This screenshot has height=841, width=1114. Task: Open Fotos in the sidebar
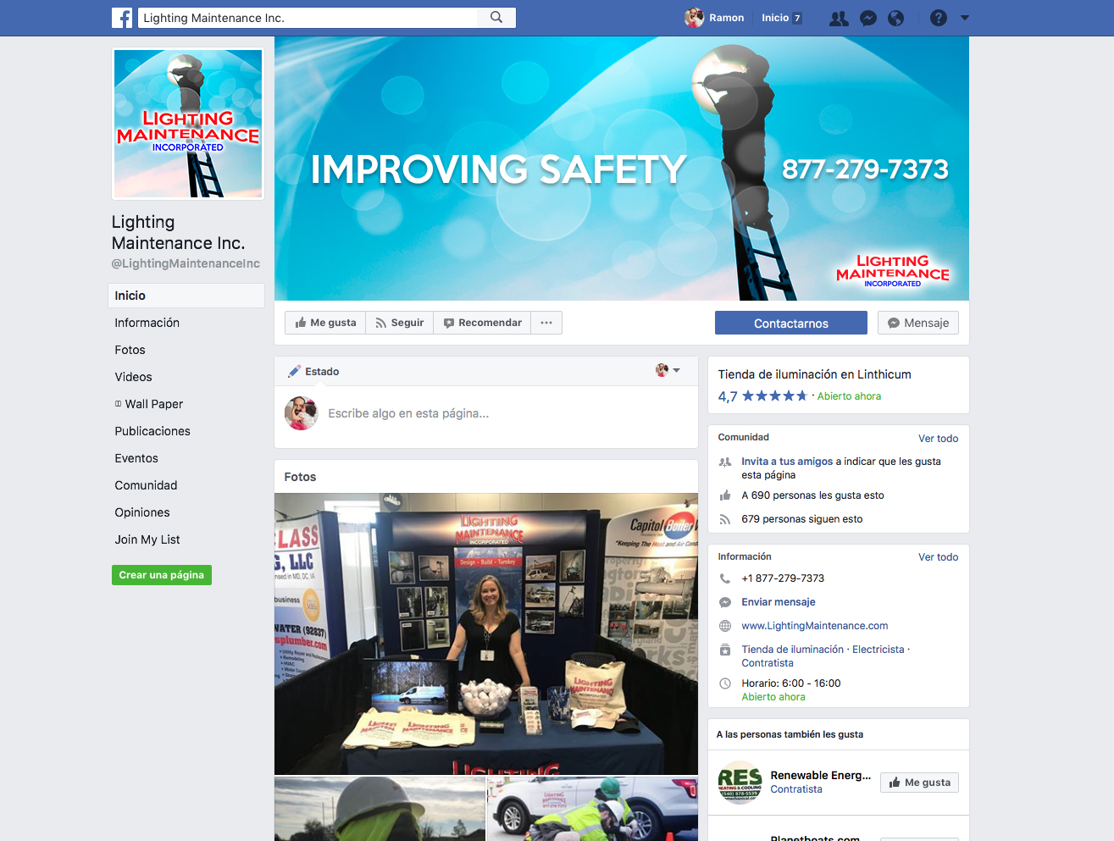tap(130, 350)
